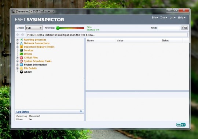
Task: Click the Network Connections icon
Action: (x=21, y=43)
